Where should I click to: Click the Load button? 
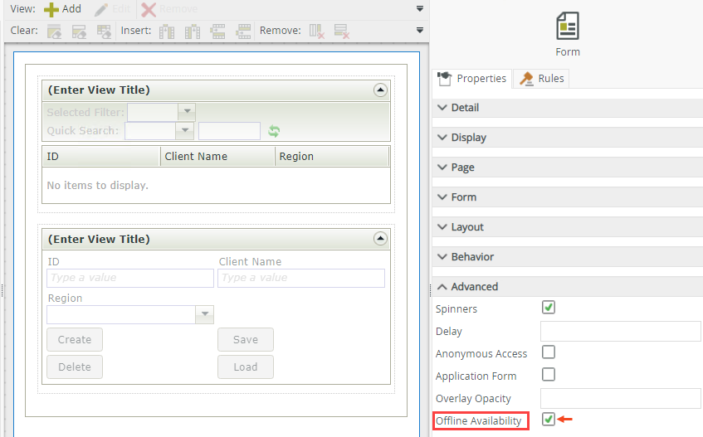coord(246,367)
